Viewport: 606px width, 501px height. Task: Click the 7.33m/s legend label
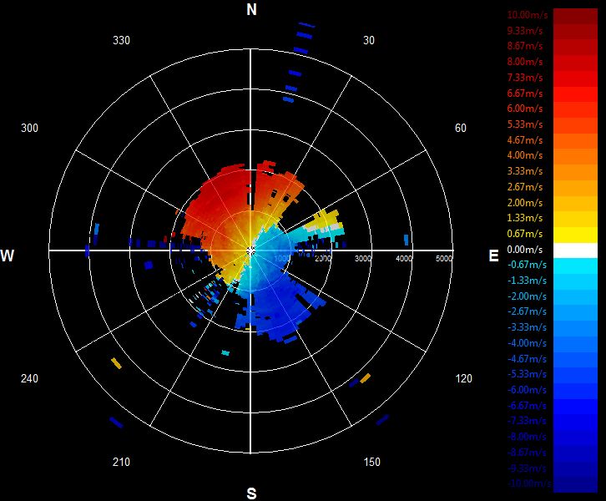tap(525, 78)
